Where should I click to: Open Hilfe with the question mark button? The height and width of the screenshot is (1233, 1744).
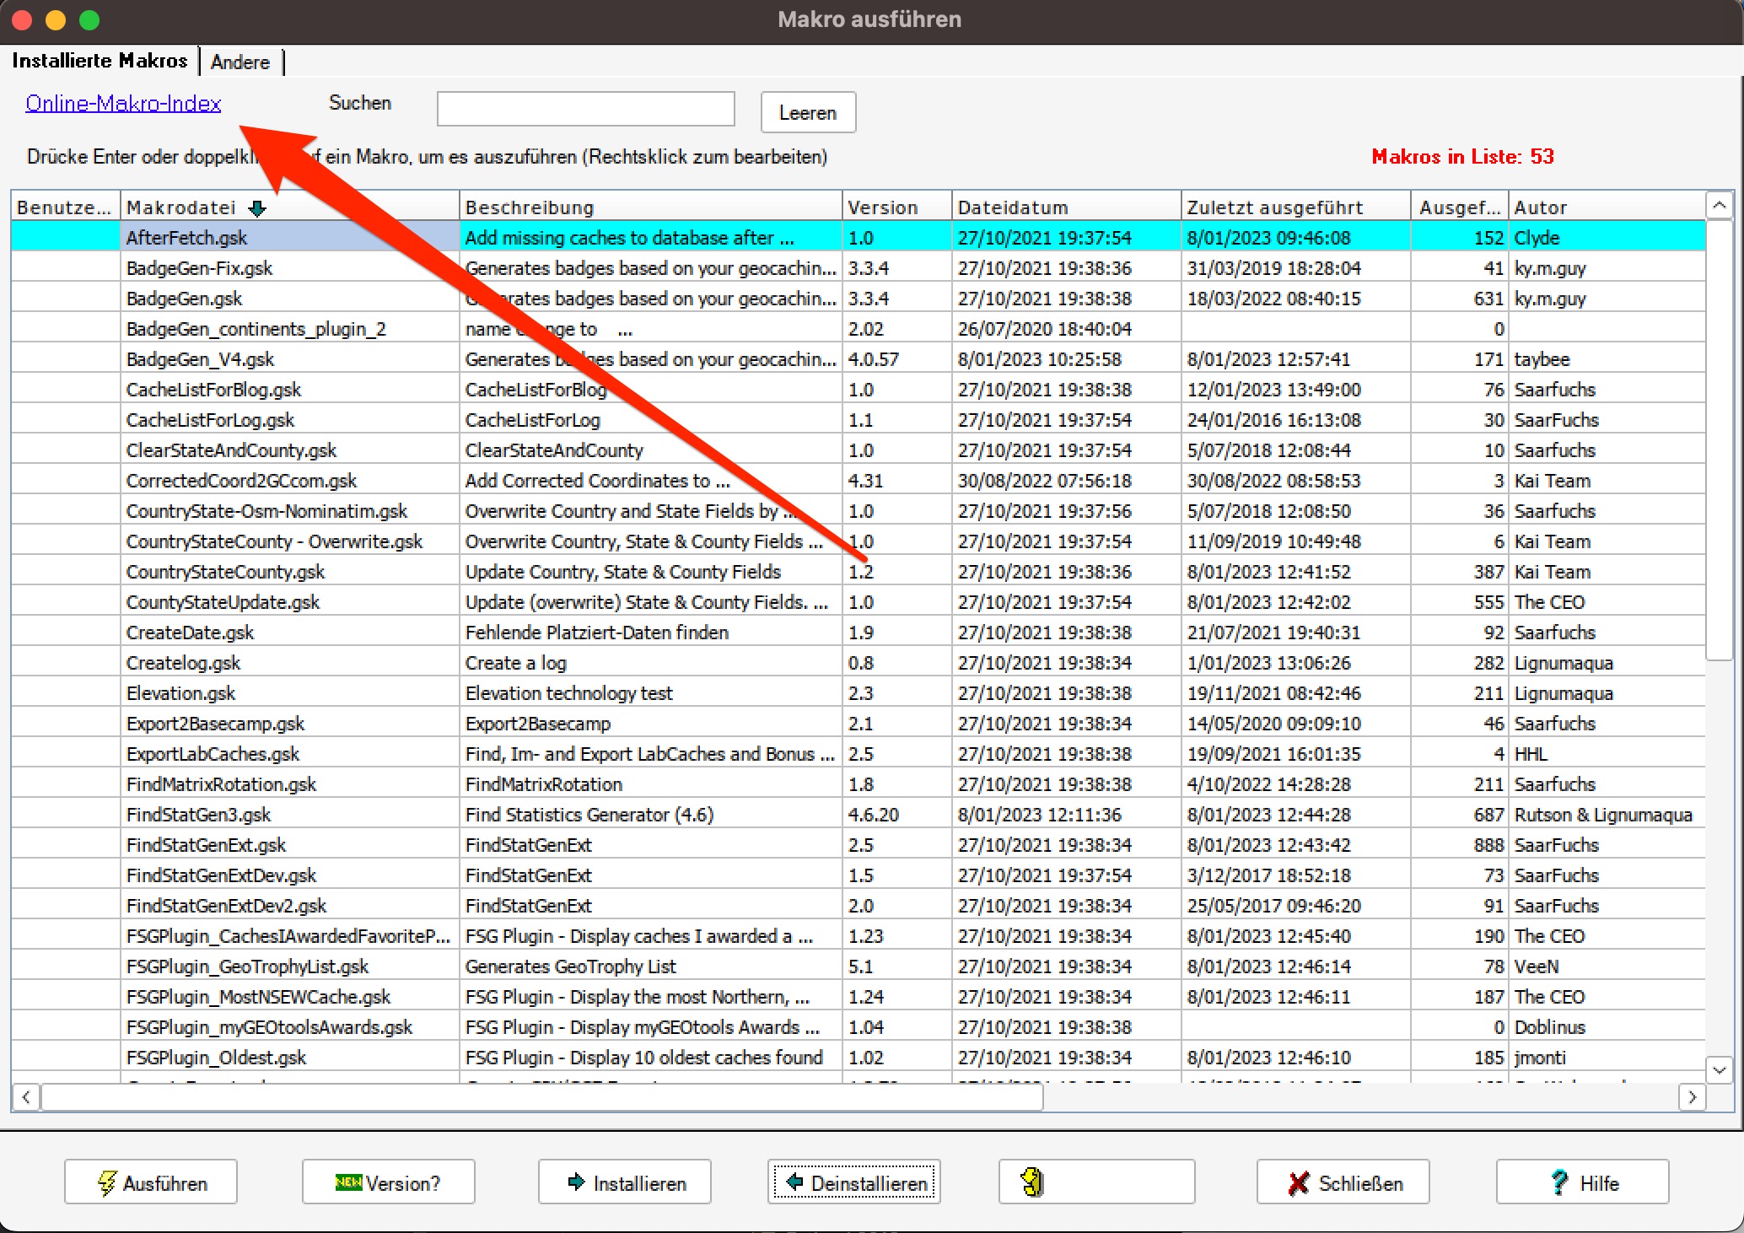(1583, 1182)
